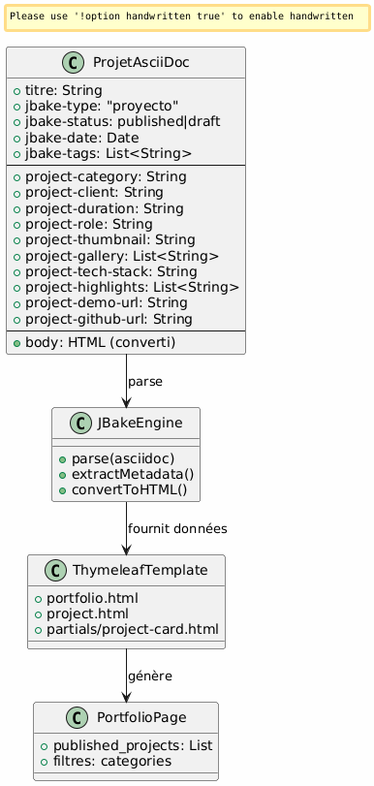Click the circle marker beside titre: String
374x786 pixels.
coord(16,91)
